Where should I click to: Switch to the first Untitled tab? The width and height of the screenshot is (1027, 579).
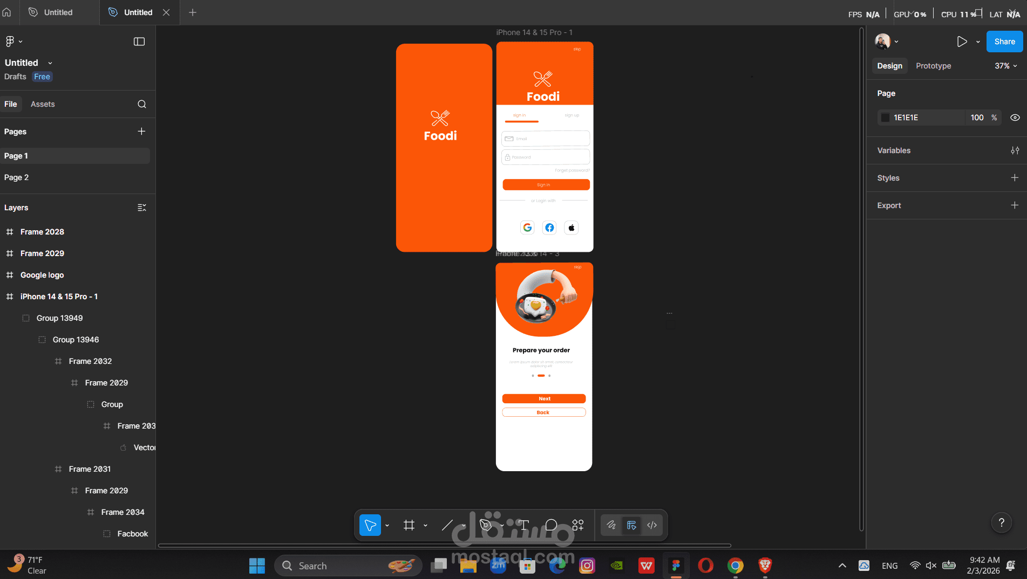pyautogui.click(x=59, y=12)
